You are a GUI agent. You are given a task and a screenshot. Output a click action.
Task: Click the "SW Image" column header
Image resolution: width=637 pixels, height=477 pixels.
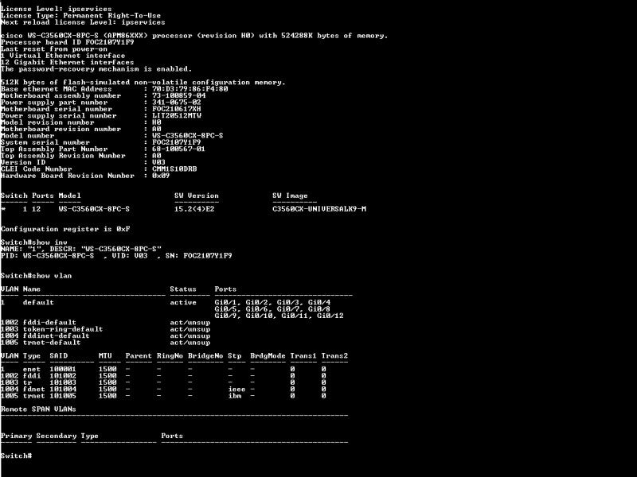coord(290,196)
